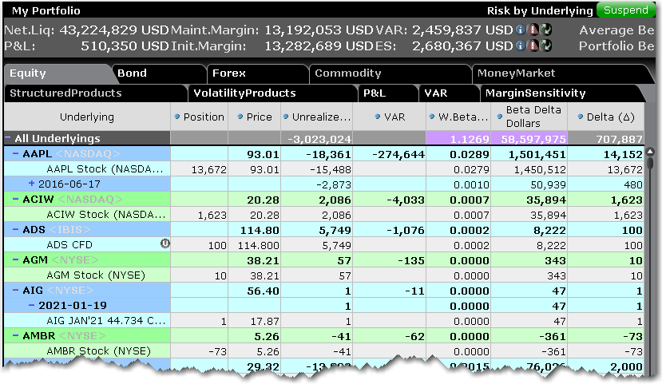Expand the 2016-06-17 expiry under AAPL

31,184
